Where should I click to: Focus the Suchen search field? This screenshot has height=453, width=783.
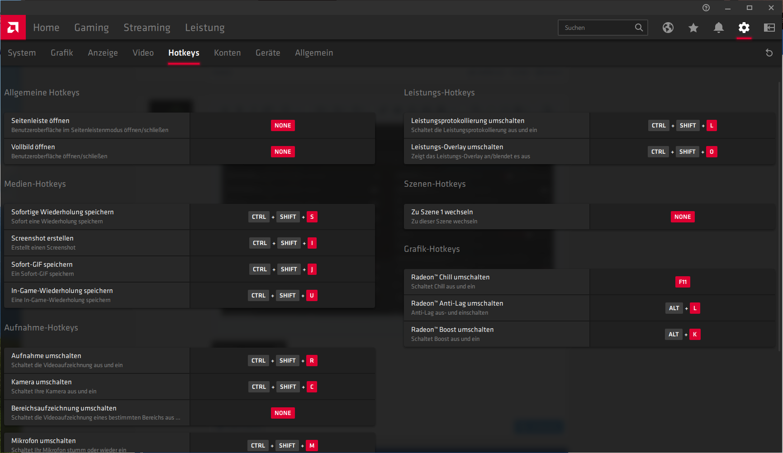coord(603,28)
